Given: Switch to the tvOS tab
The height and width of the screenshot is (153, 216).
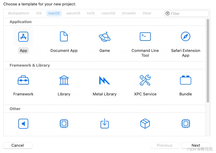Looking at the screenshot, I should [x=91, y=13].
